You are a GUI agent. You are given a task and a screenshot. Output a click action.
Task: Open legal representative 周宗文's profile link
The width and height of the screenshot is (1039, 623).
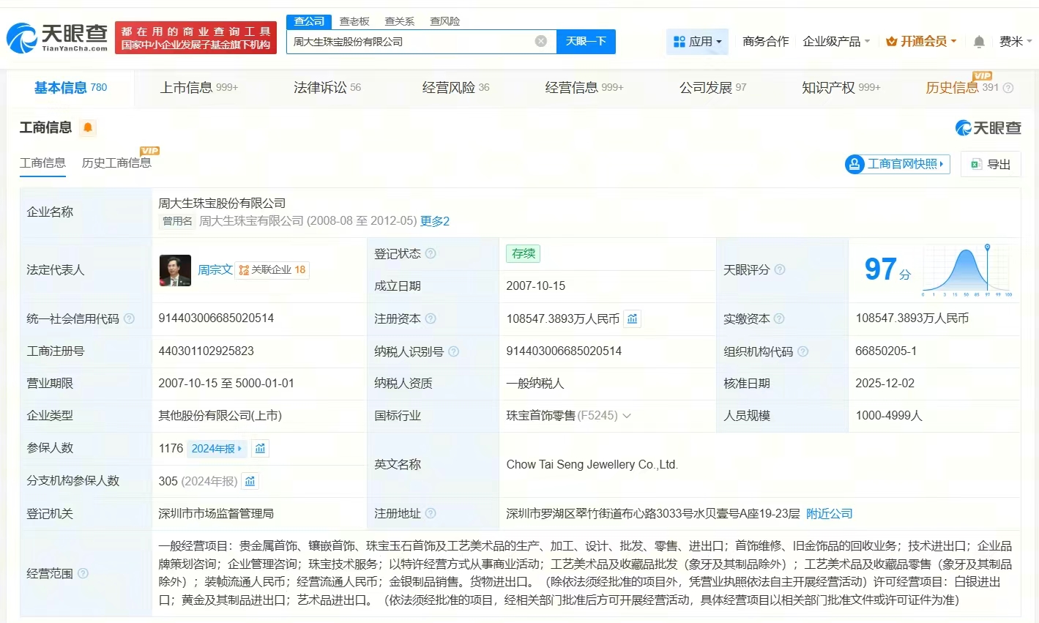tap(215, 270)
